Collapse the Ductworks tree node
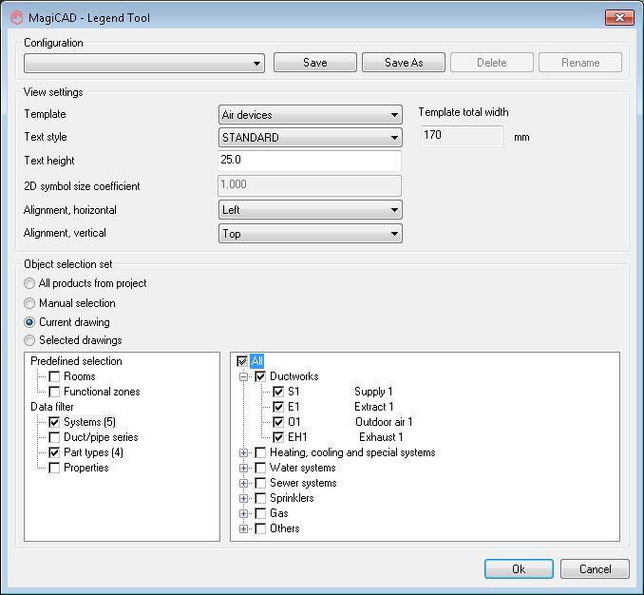Viewport: 644px width, 595px height. (243, 376)
